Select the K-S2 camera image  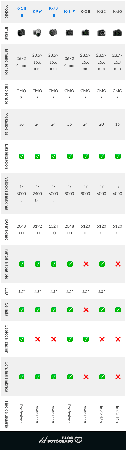[101, 33]
